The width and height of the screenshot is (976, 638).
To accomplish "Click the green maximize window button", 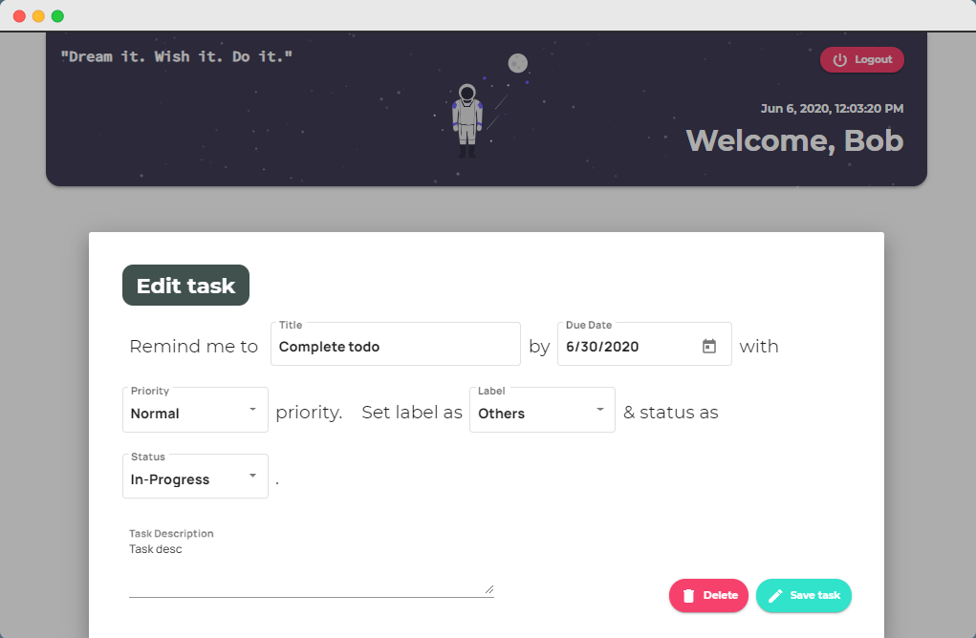I will pos(58,16).
